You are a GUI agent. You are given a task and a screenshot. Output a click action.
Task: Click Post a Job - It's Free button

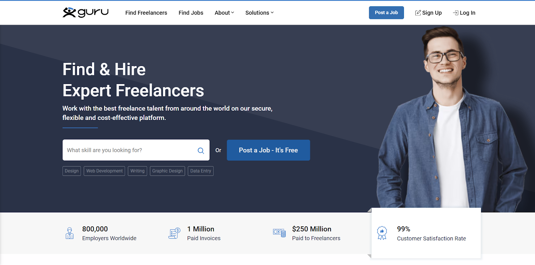(x=268, y=150)
